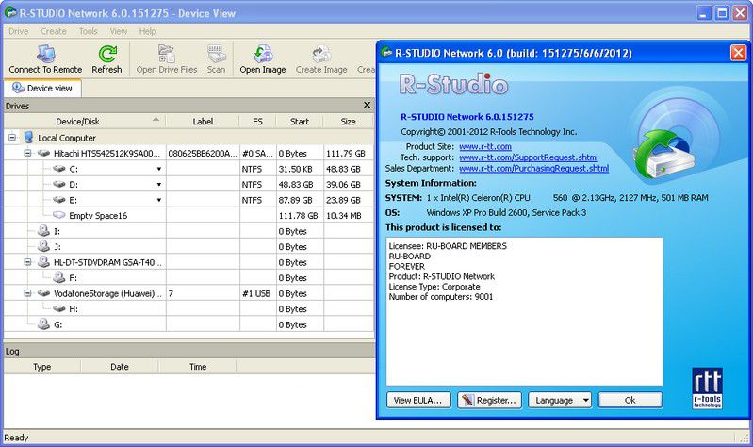Select the 39.06 GB size cell for D:

point(349,185)
